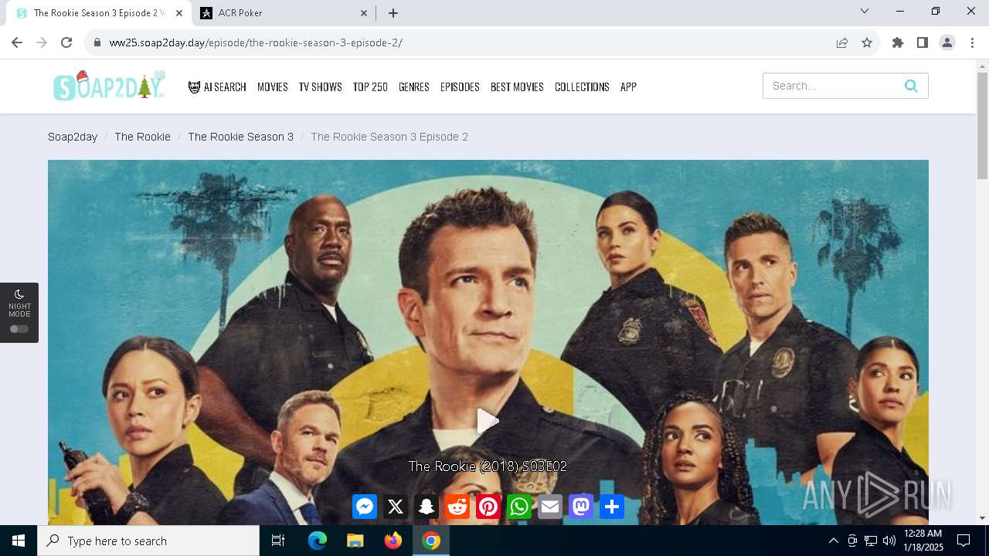989x556 pixels.
Task: Share via Email icon
Action: point(550,507)
